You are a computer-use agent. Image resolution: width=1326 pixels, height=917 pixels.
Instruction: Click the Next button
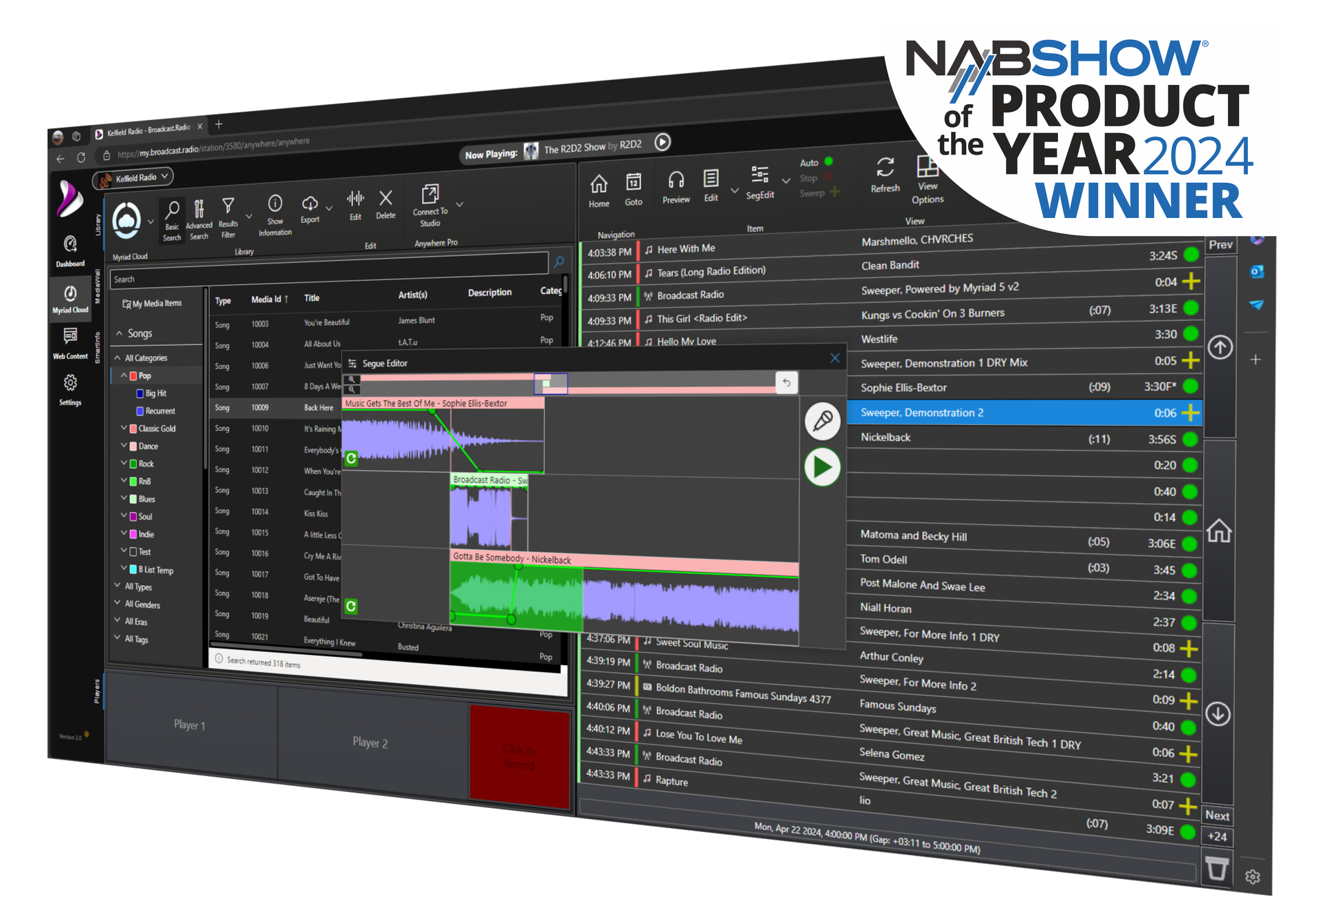[x=1217, y=815]
